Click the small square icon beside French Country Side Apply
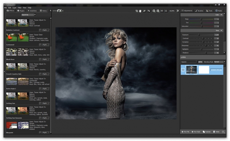230x141 pixels. point(40,74)
